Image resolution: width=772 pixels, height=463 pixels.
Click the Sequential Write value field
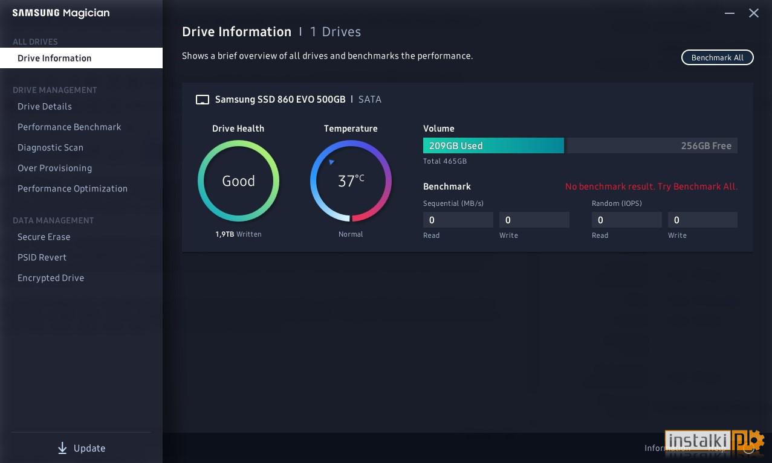click(x=534, y=220)
